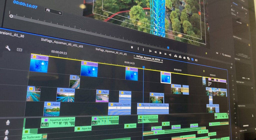The image size is (256, 140).
Task: Select the Aquaman scratch 3.m4 audio clip
Action: [x=105, y=120]
